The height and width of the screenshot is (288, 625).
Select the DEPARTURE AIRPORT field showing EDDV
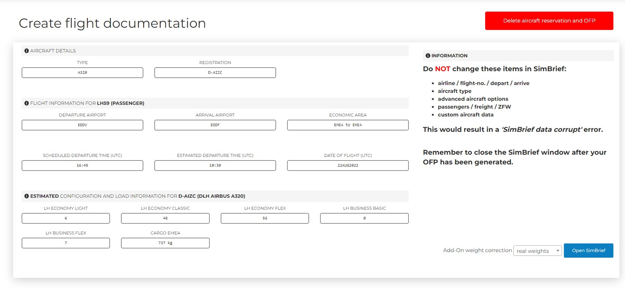(x=82, y=125)
